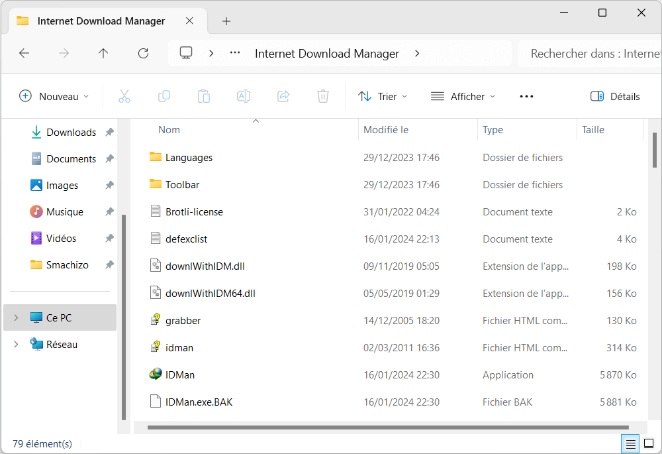Unpin Documents using its pin icon
This screenshot has width=662, height=454.
click(x=109, y=159)
